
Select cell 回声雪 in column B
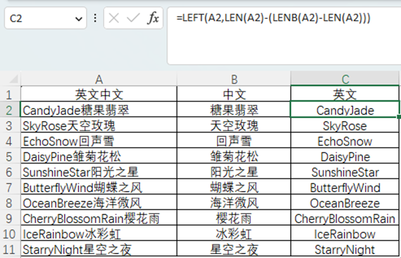234,141
